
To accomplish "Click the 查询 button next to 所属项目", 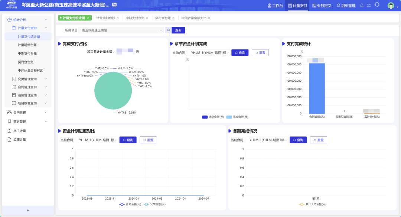I will [178, 30].
